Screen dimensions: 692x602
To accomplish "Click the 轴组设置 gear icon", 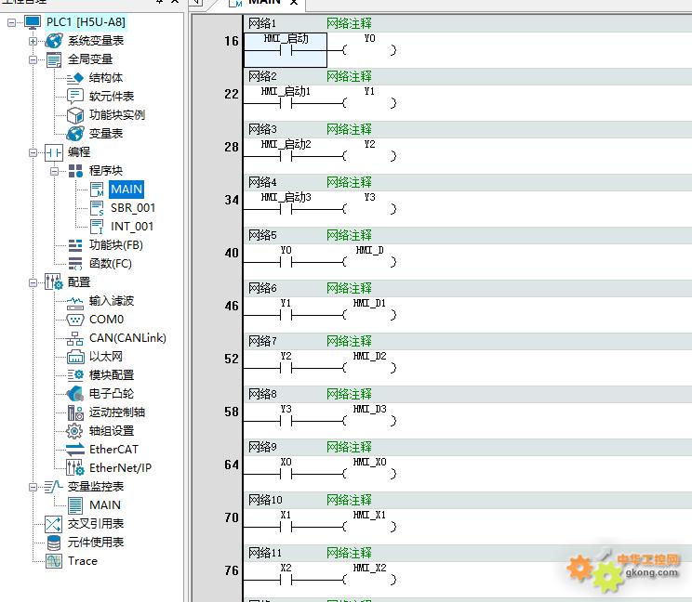I will point(75,431).
